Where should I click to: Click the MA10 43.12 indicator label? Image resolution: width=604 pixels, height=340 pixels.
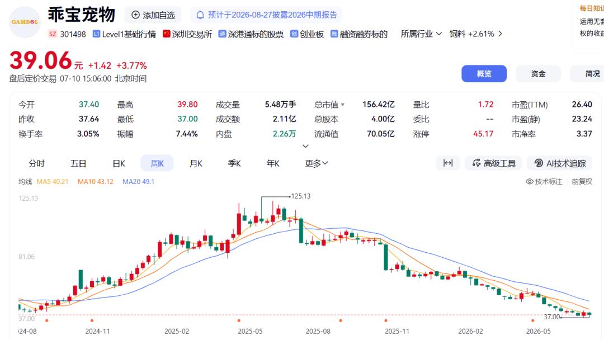(96, 181)
